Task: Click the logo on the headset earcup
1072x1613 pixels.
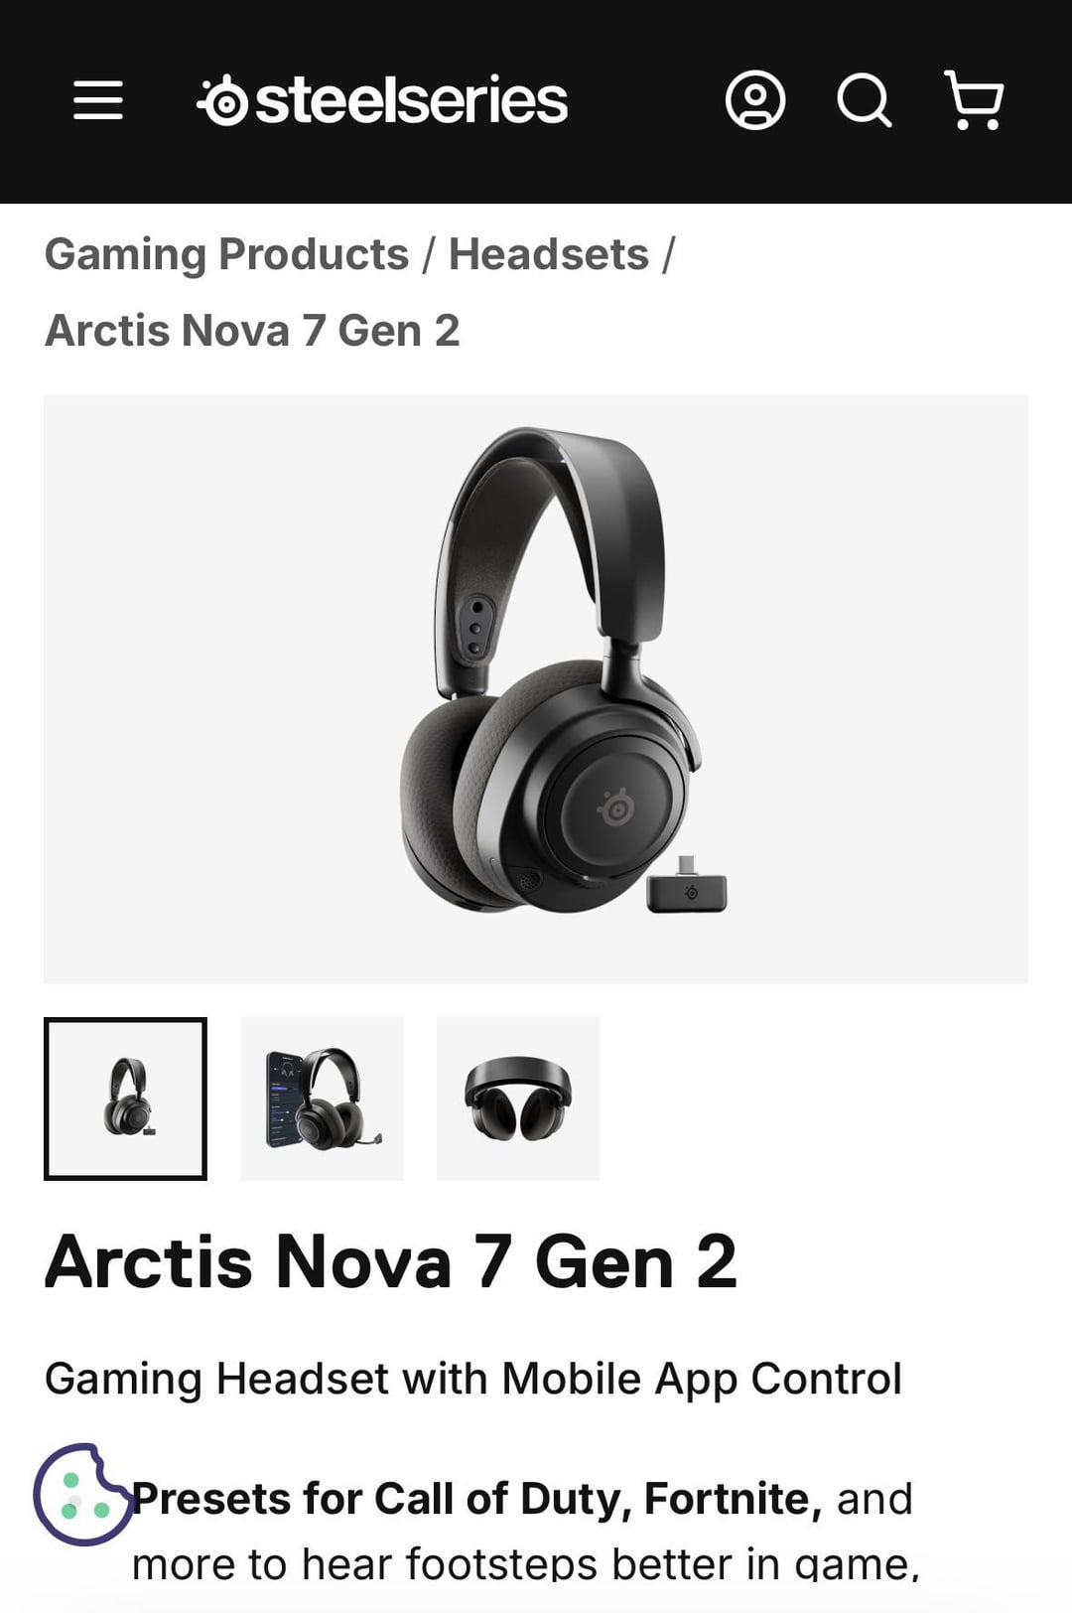Action: 615,807
